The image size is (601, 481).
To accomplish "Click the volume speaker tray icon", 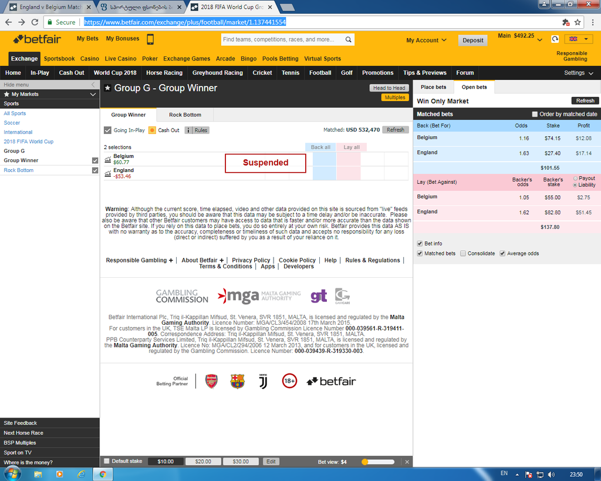I will 551,475.
